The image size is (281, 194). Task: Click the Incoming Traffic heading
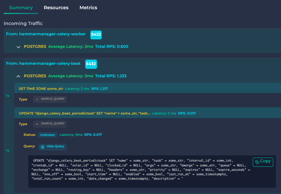[x=23, y=23]
